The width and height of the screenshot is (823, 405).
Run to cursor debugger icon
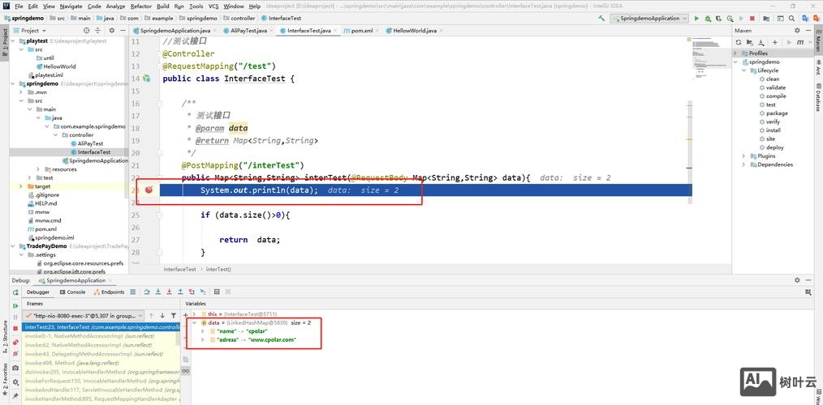203,292
